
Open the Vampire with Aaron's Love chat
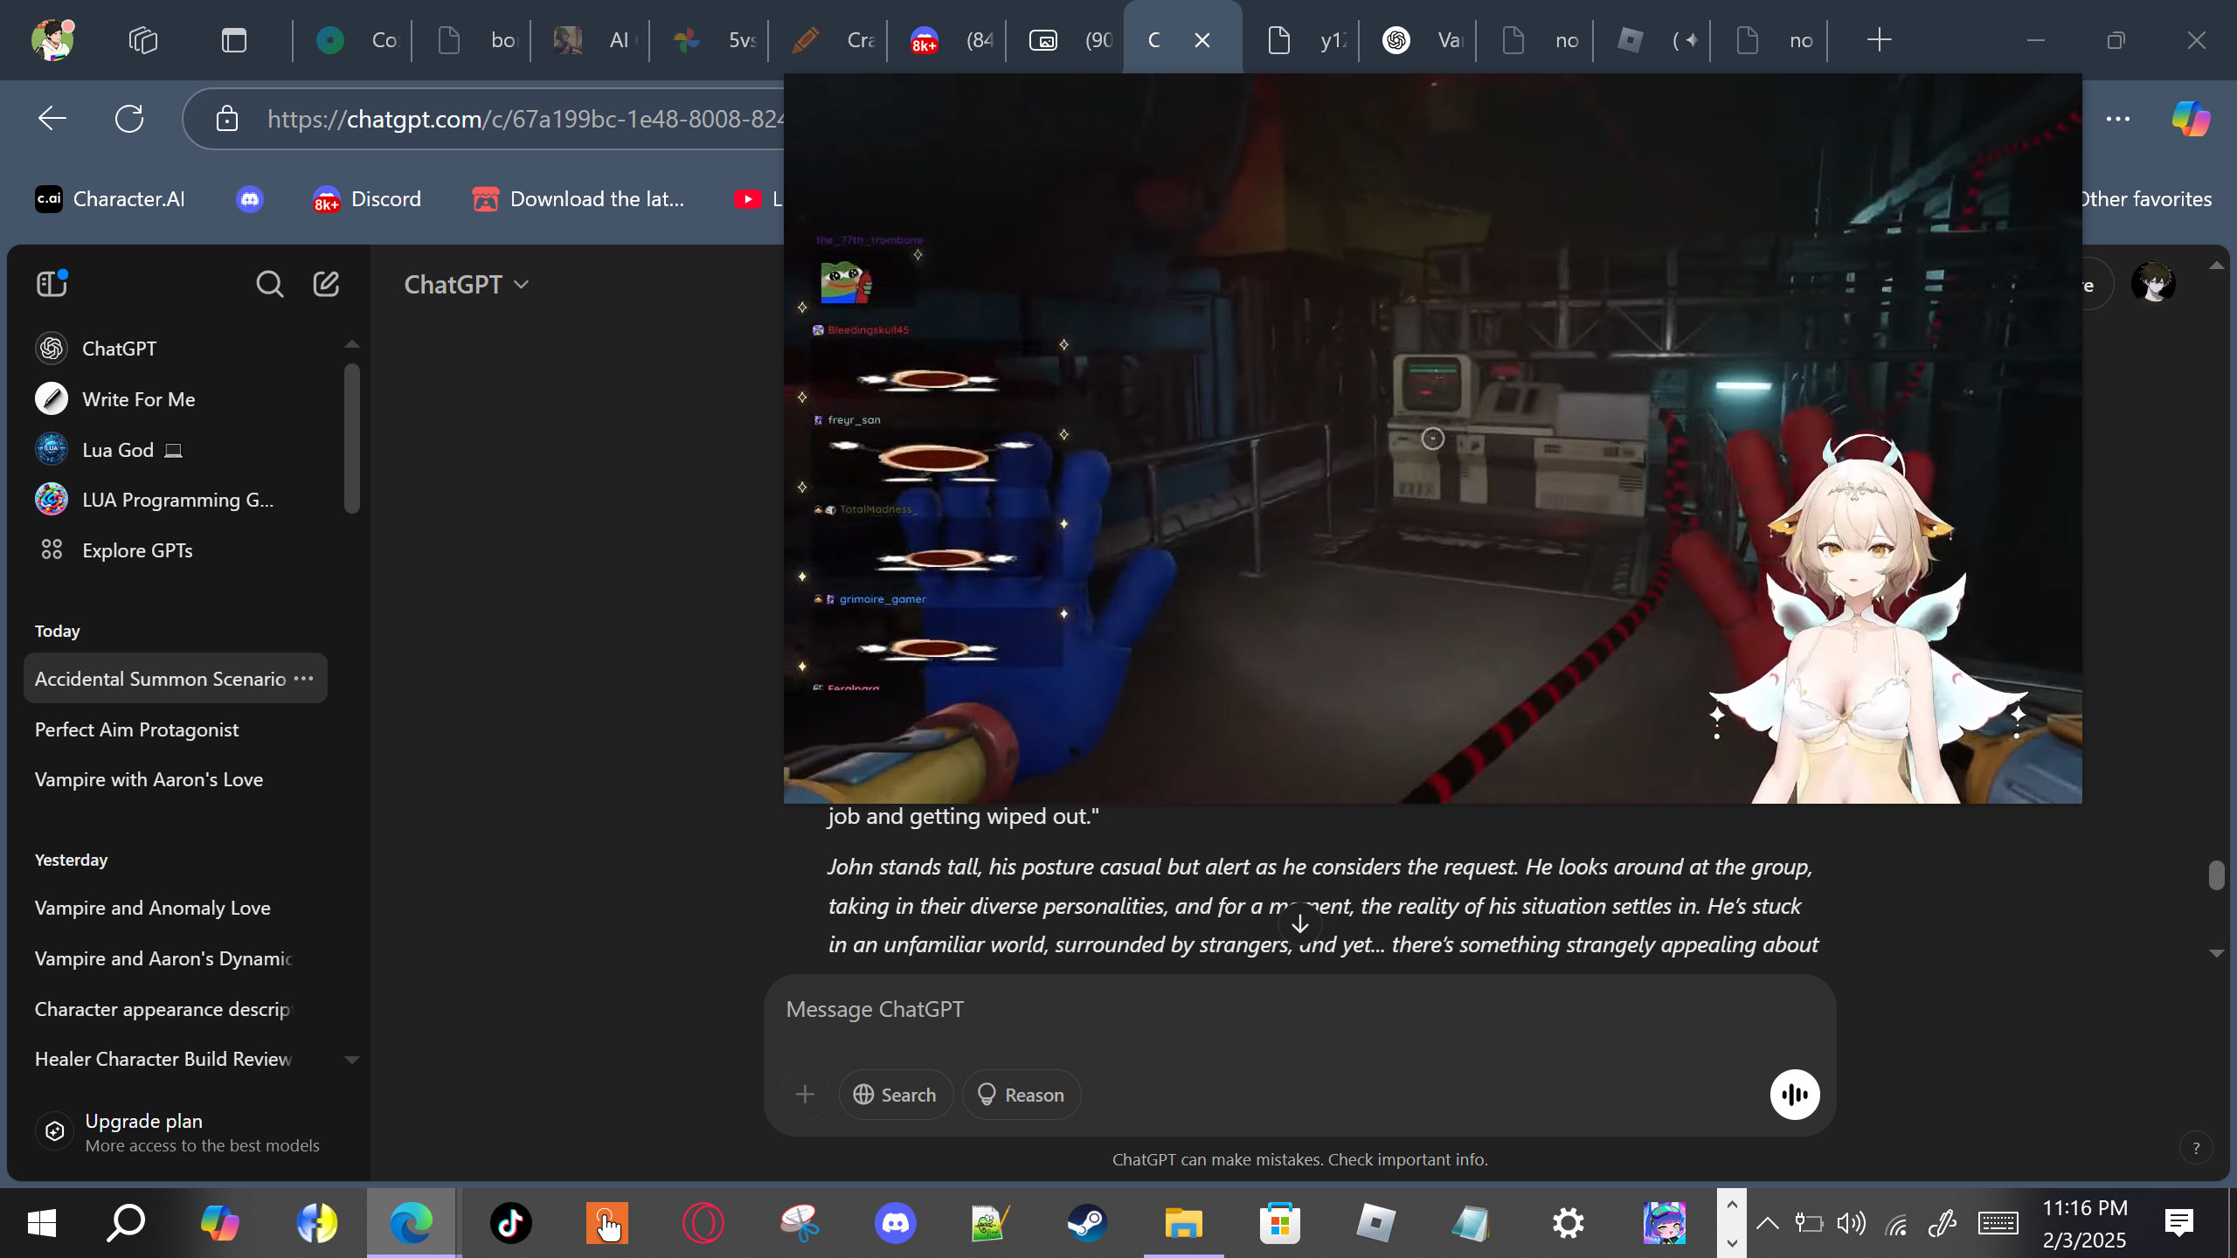(175, 779)
